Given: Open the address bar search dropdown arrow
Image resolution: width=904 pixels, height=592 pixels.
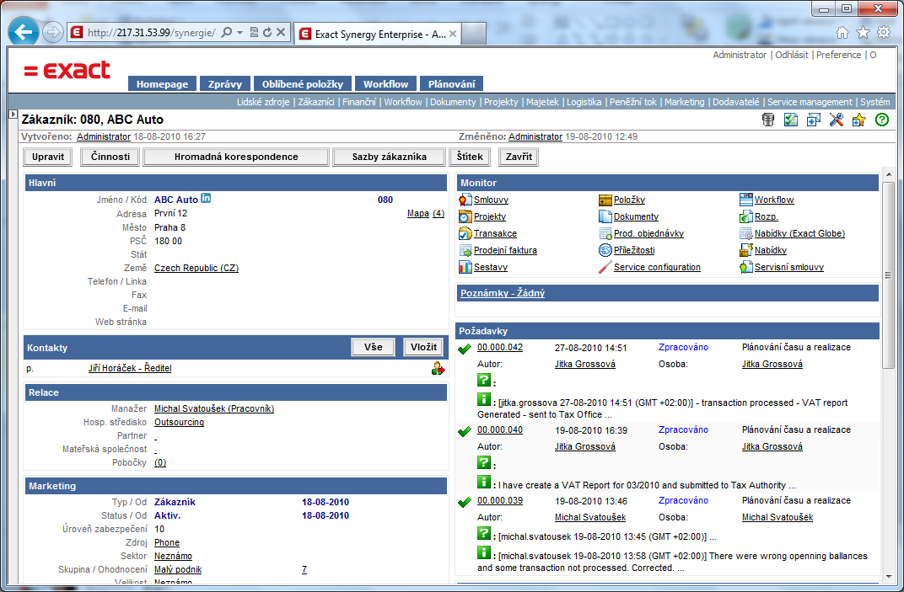Looking at the screenshot, I should 239,32.
